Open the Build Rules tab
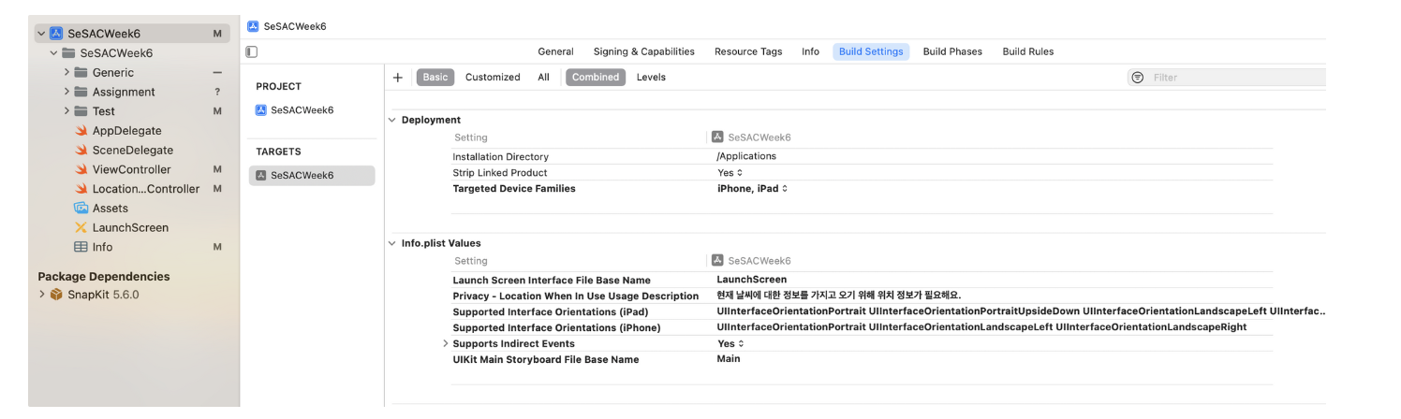This screenshot has width=1401, height=419. click(x=1027, y=51)
